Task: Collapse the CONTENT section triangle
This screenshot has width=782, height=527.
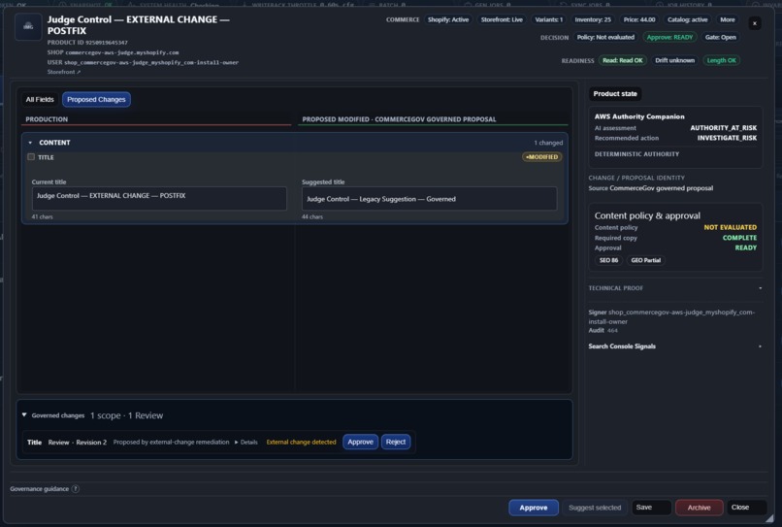Action: point(30,143)
